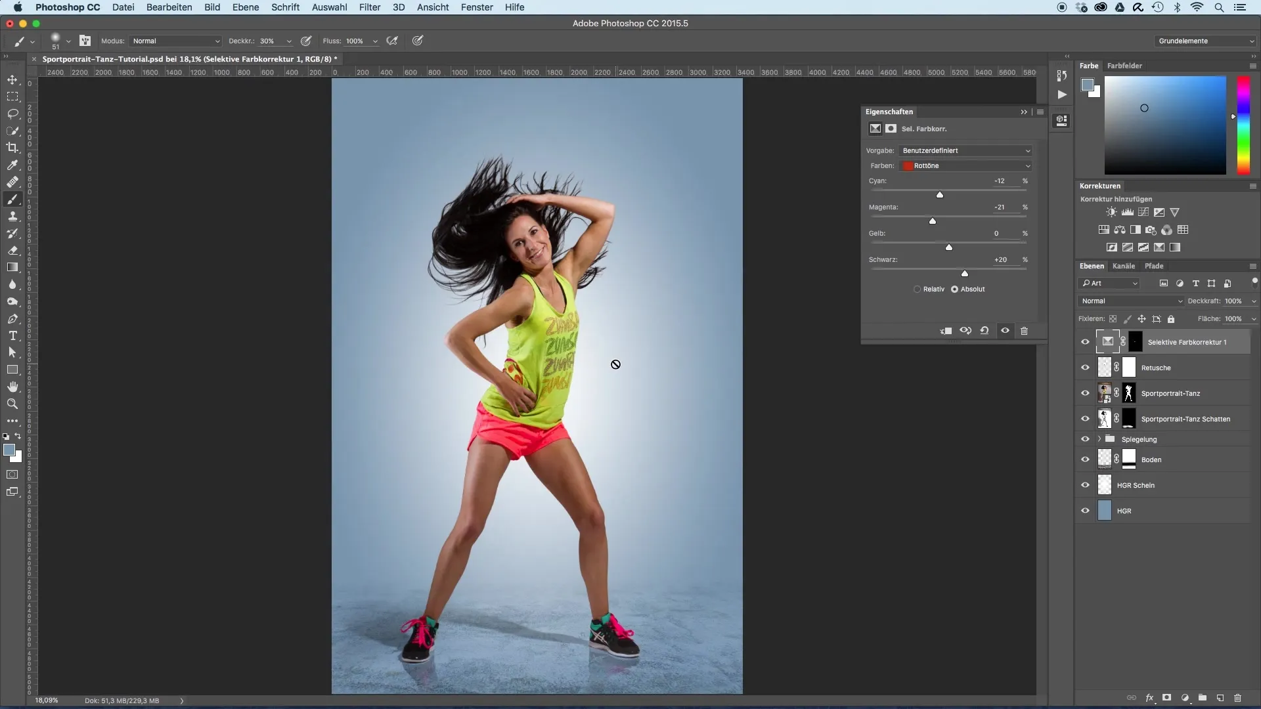Open the brush settings panel icon
The width and height of the screenshot is (1261, 709).
[x=85, y=41]
